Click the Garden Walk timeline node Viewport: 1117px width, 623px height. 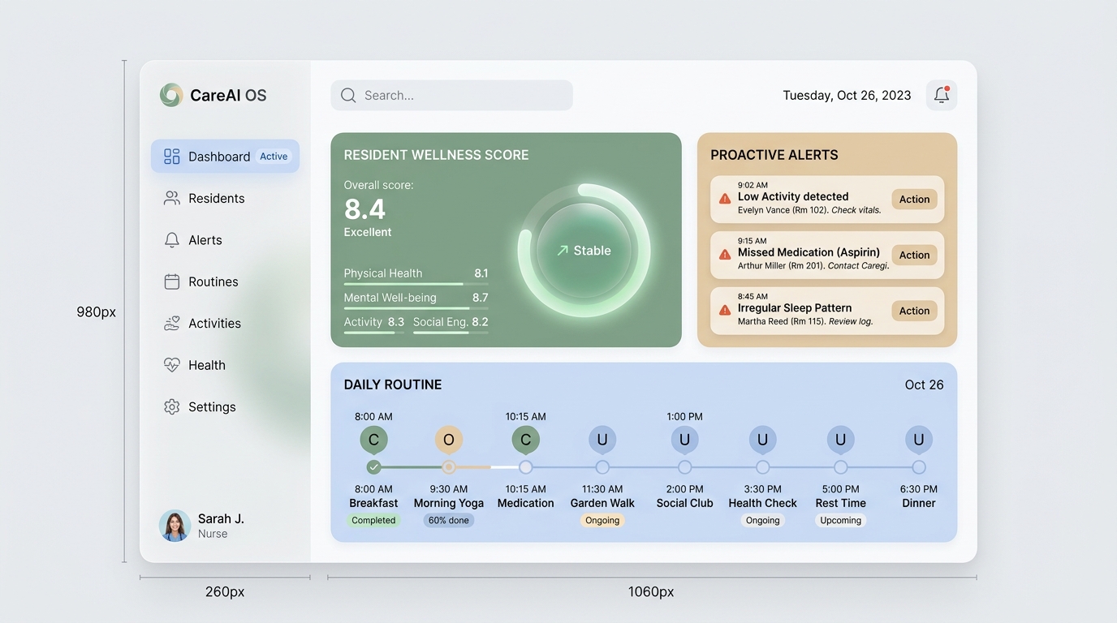pos(602,467)
